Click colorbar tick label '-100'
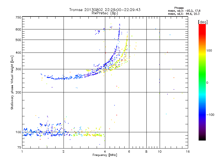221x165 pixels. 210,115
